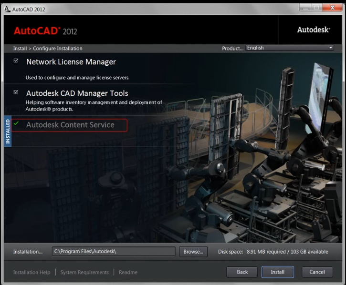Click the green installed checkmark for Content Service
The width and height of the screenshot is (346, 285).
click(x=16, y=123)
